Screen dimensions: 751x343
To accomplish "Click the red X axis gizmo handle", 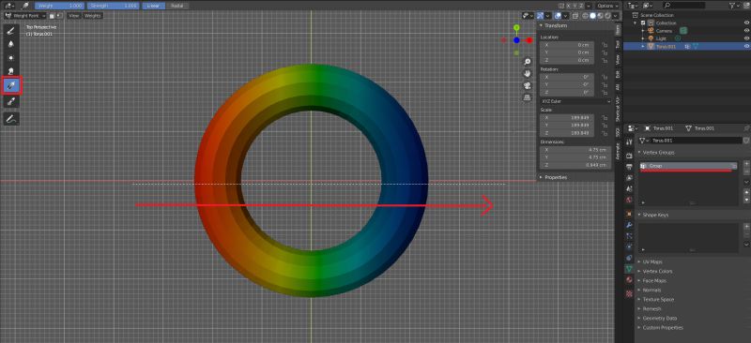I will (529, 40).
